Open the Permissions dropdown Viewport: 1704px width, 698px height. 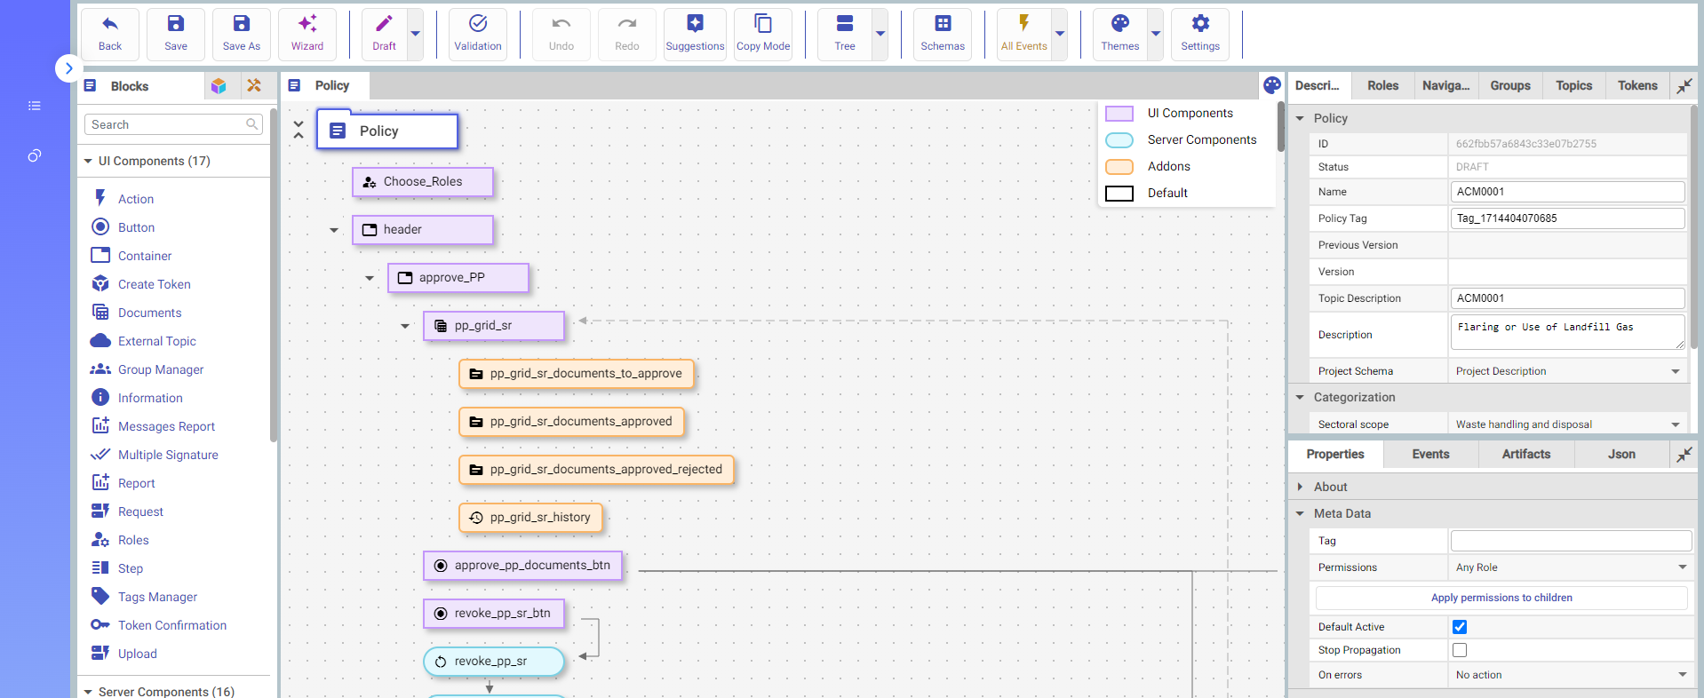pyautogui.click(x=1569, y=567)
